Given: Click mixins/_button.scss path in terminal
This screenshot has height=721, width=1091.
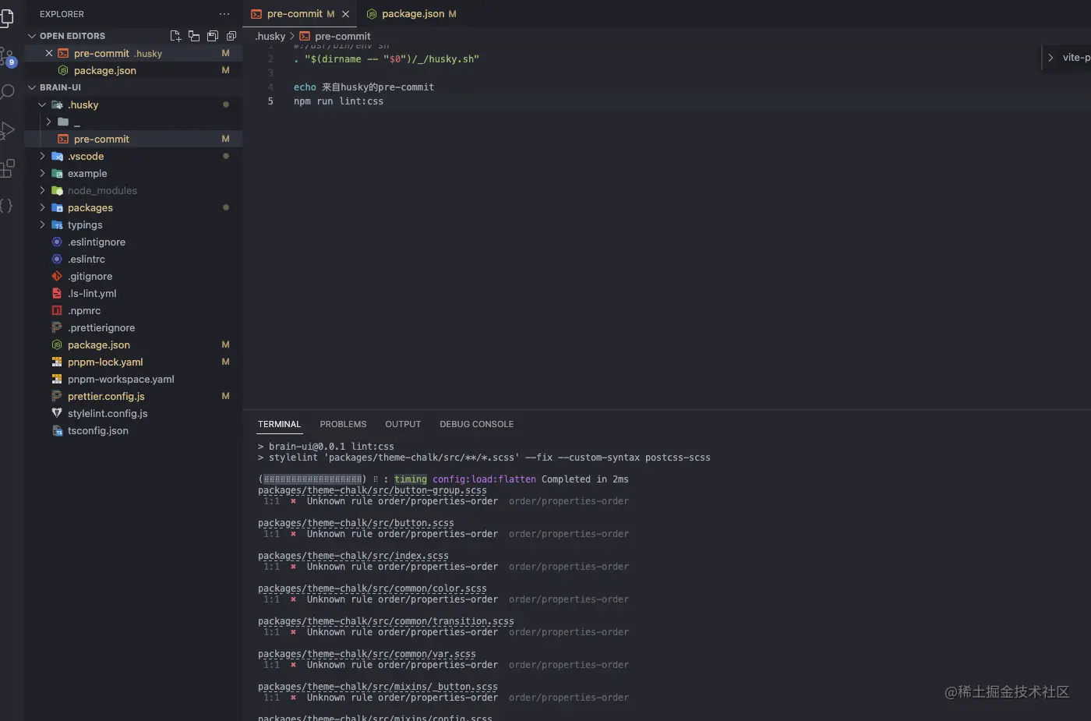Looking at the screenshot, I should pos(378,687).
